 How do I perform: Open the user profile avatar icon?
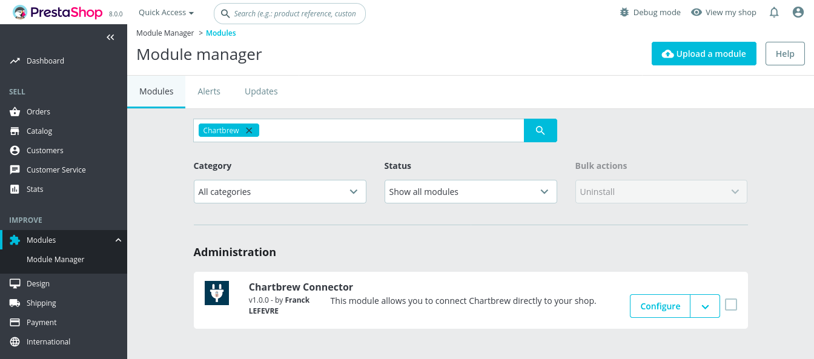click(x=798, y=12)
